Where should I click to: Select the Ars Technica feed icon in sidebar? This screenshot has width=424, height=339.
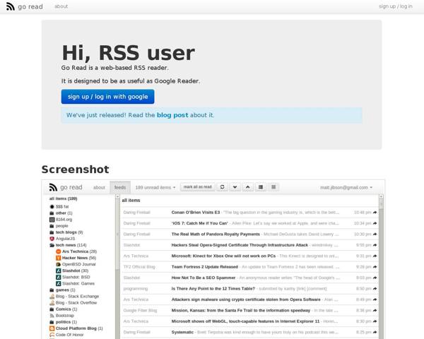[x=58, y=251]
